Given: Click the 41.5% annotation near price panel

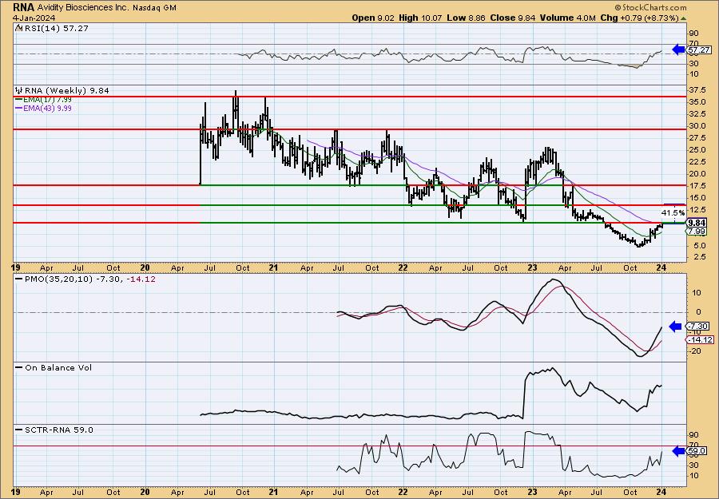Looking at the screenshot, I should 673,212.
